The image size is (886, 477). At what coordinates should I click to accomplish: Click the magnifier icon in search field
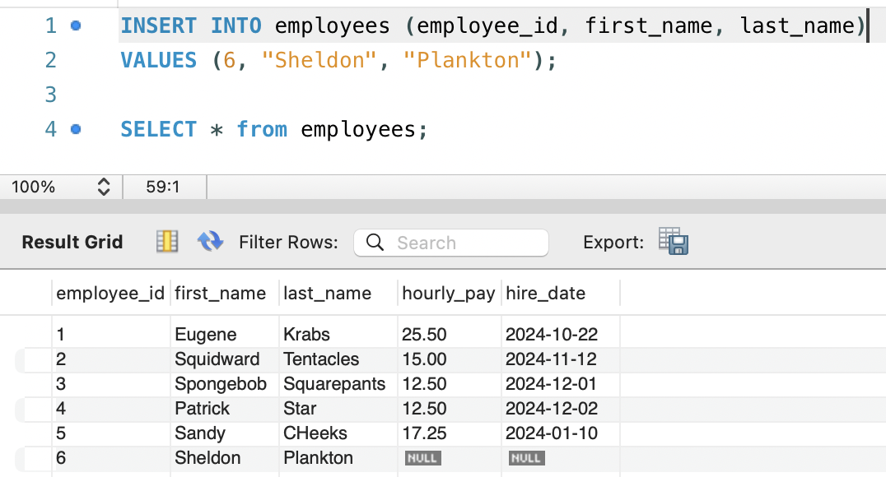click(375, 243)
